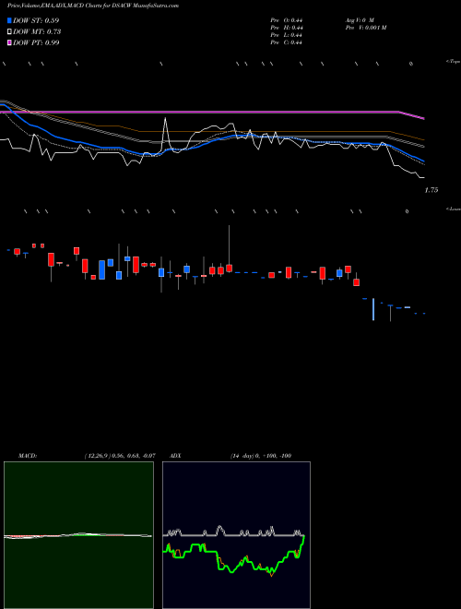Select the 'DOW PT: 0.99' legend text
Screen dimensions: 461x609
(36, 42)
